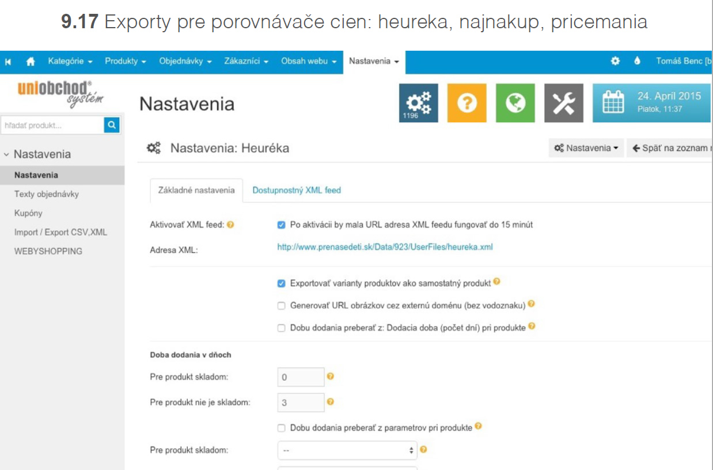Open Import / Export CSV,XML sidebar item

pyautogui.click(x=60, y=232)
